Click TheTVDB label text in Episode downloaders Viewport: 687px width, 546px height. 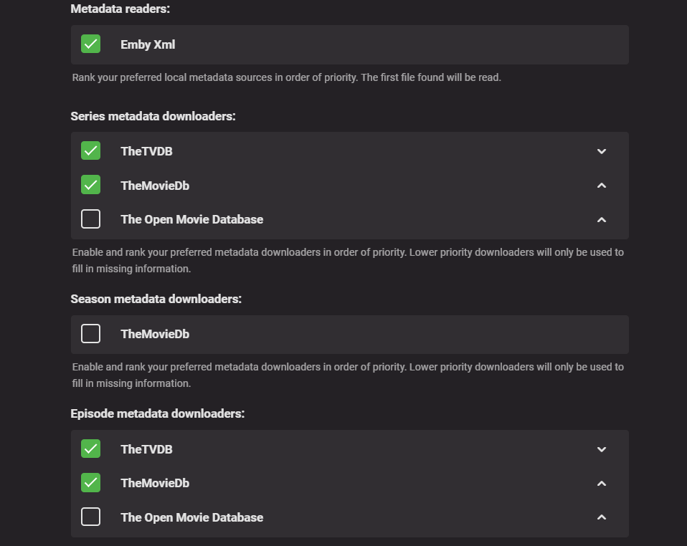click(x=146, y=449)
